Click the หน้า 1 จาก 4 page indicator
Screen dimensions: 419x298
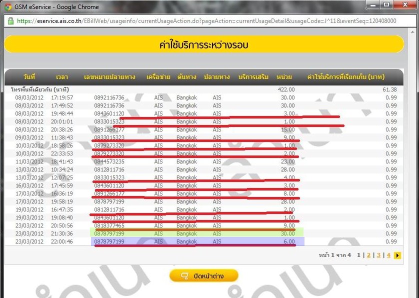click(x=335, y=255)
